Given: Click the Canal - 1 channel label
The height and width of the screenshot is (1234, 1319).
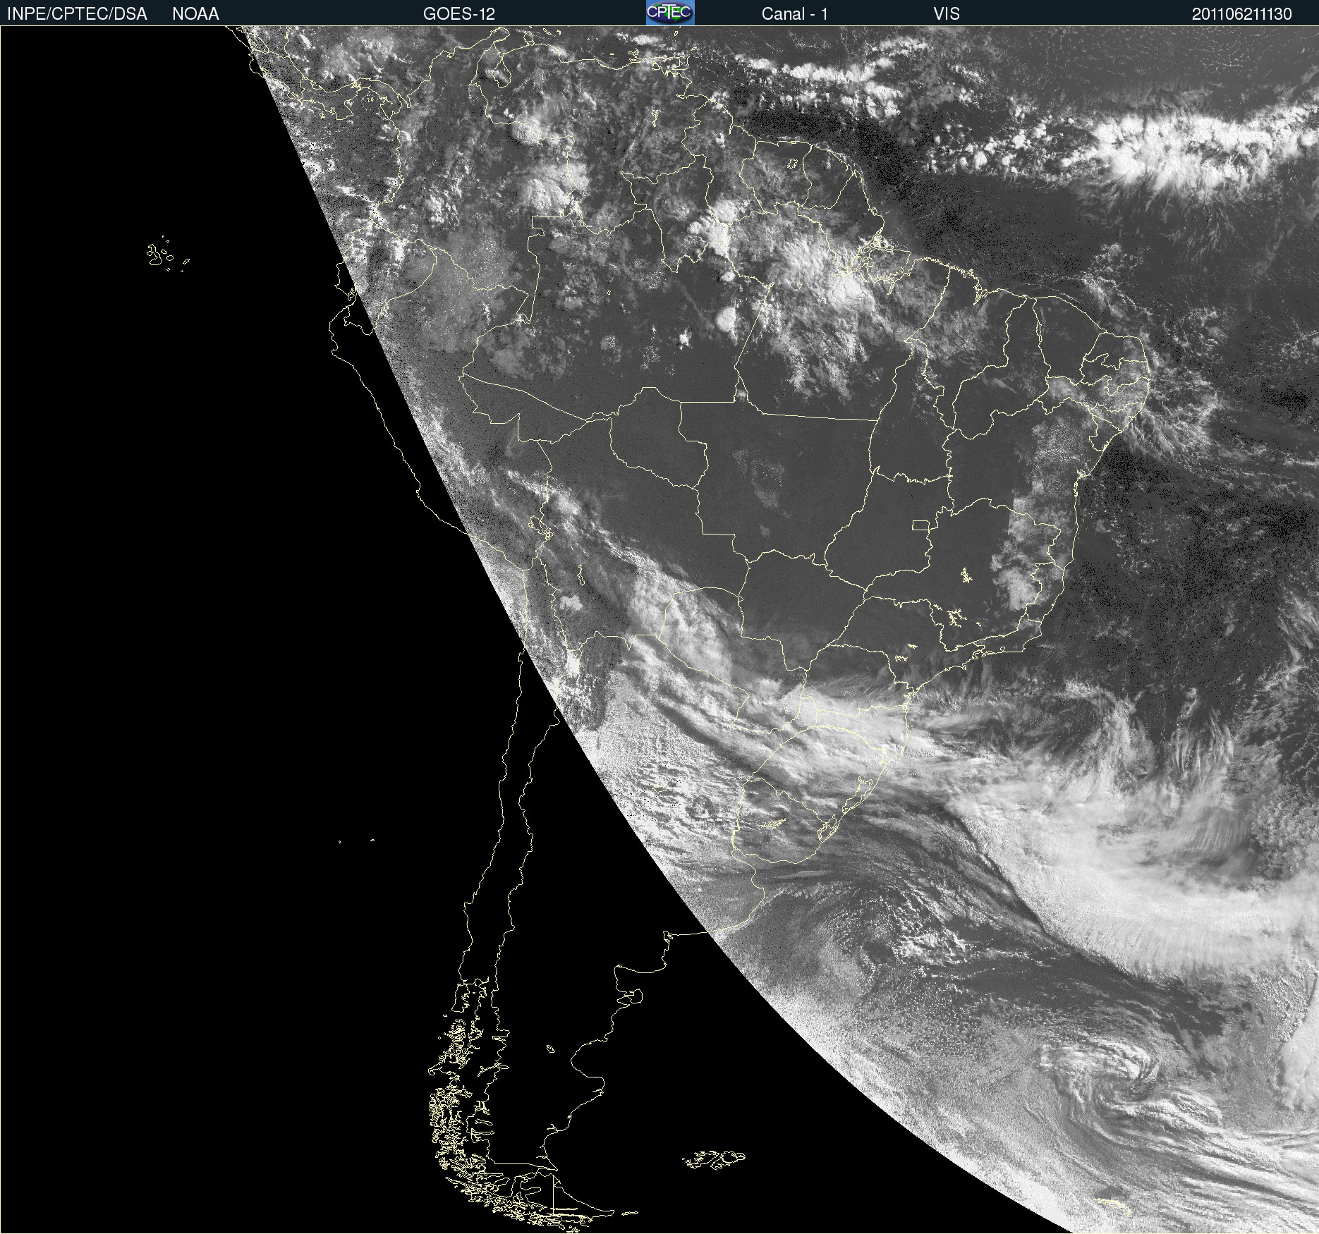Looking at the screenshot, I should coord(795,14).
